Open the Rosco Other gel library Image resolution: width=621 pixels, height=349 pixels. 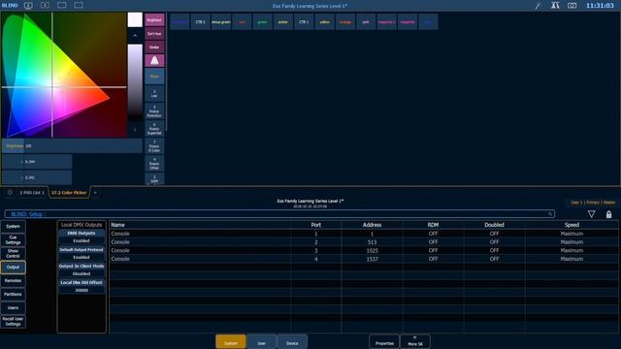pyautogui.click(x=154, y=164)
